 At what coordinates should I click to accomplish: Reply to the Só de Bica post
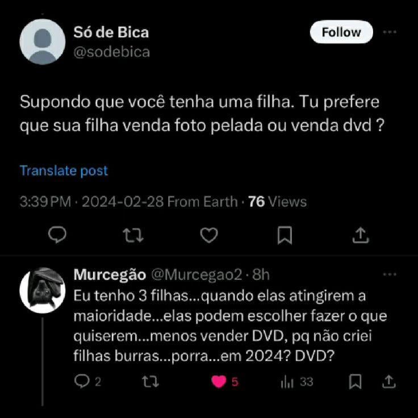[x=57, y=235]
